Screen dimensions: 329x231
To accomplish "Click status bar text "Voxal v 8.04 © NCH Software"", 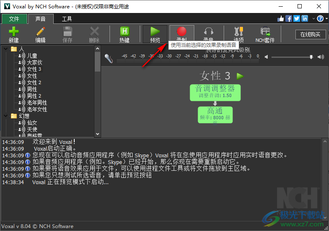I will click(x=37, y=226).
